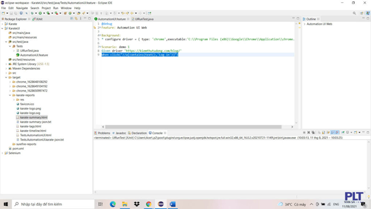Collapse the src/test/java folder
This screenshot has width=371, height=209.
coord(6,42)
